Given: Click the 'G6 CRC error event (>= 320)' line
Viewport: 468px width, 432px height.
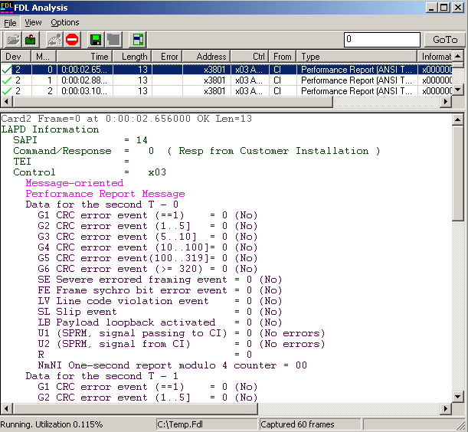Looking at the screenshot, I should (x=147, y=269).
